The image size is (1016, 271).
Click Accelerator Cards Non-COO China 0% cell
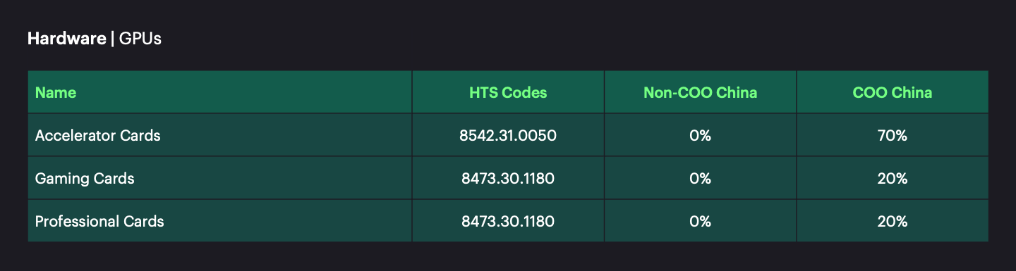[700, 135]
